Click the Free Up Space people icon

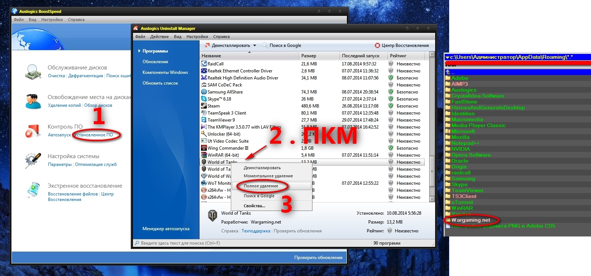tap(33, 101)
